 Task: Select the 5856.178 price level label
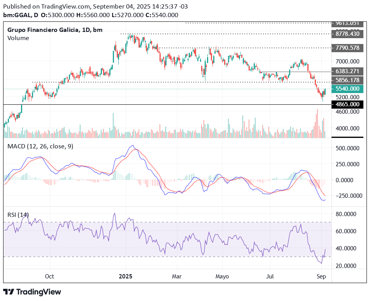(347, 80)
